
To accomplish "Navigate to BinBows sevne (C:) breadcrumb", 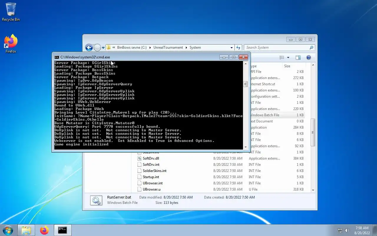I will click(x=132, y=47).
